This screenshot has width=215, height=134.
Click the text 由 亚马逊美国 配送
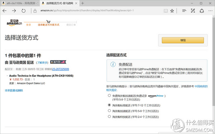coord(19,63)
